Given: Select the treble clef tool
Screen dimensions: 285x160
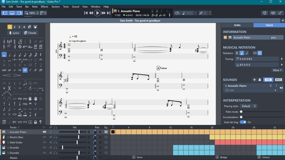Looking at the screenshot, I should (x=4, y=42).
